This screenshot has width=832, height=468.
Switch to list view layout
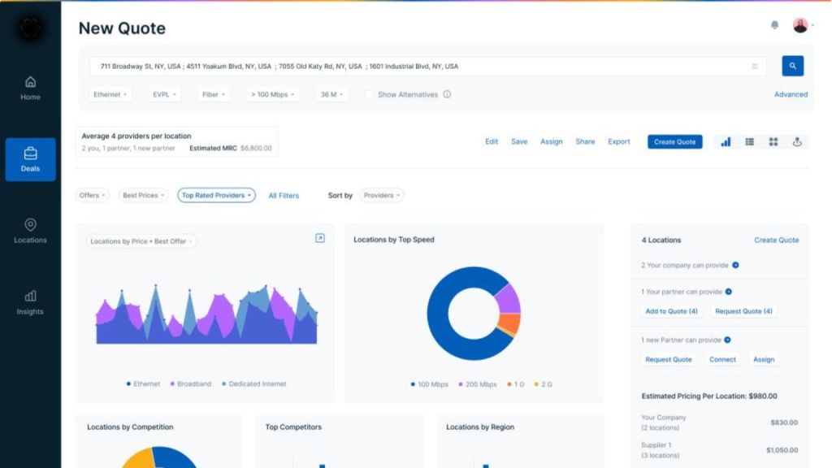(749, 141)
